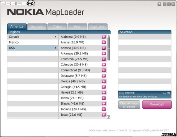Image resolution: width=177 pixels, height=137 pixels.
Task: Select the Illinois (46.6 MB) row
Action: pyautogui.click(x=83, y=104)
